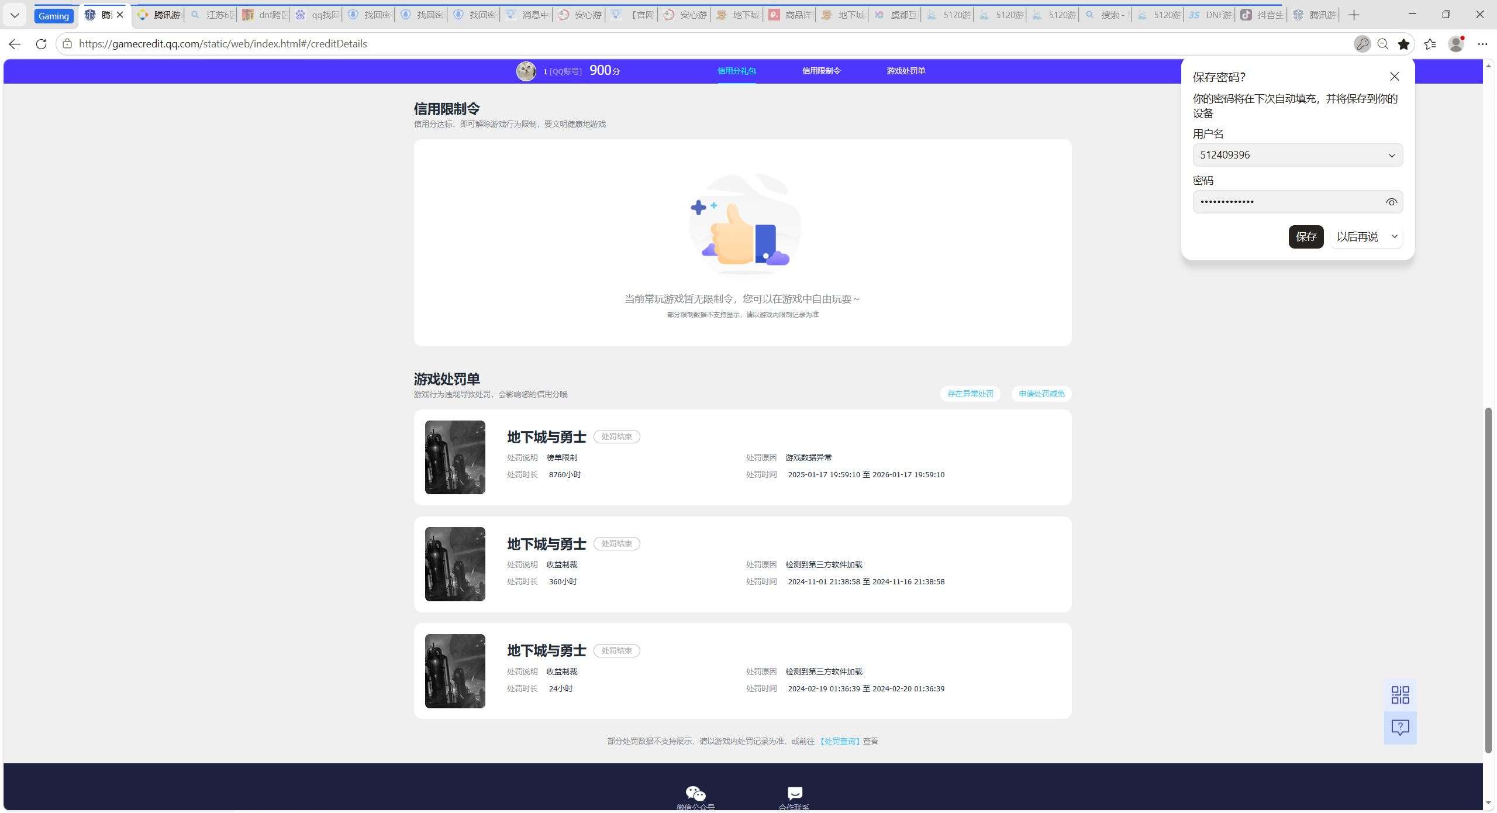
Task: Click the cooperation contact chat icon
Action: tap(794, 794)
